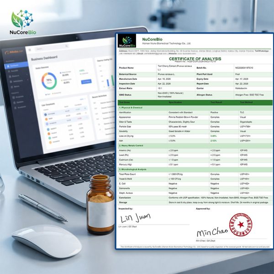The width and height of the screenshot is (274, 274).
Task: Click 'Hainan Nuke Biomedical Technology Co., Ltd.' text
Action: (x=167, y=43)
